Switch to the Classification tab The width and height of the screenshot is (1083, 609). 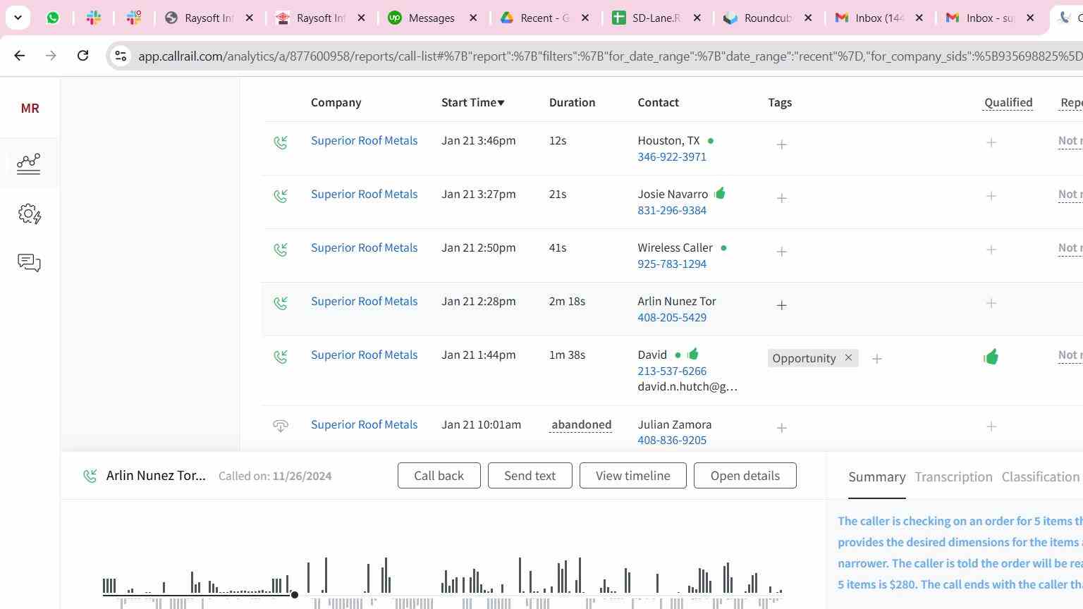coord(1040,477)
